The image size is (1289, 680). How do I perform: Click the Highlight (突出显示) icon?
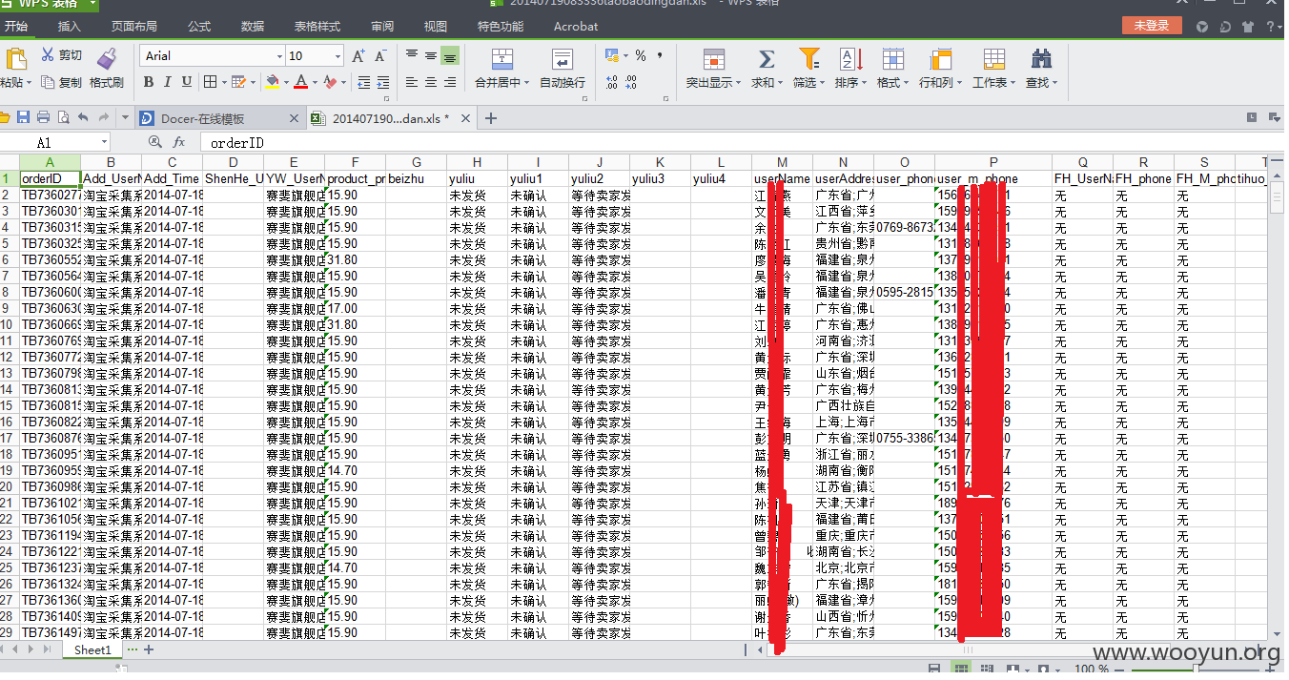point(713,59)
